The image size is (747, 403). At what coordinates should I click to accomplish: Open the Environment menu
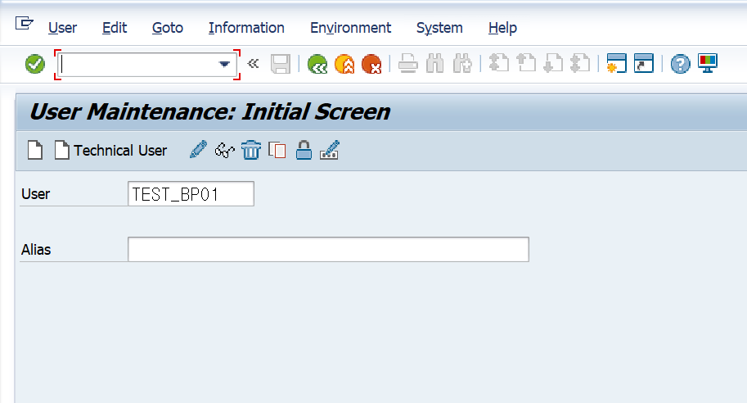click(351, 28)
